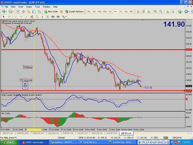Select the Line Chart display icon

coord(149,11)
